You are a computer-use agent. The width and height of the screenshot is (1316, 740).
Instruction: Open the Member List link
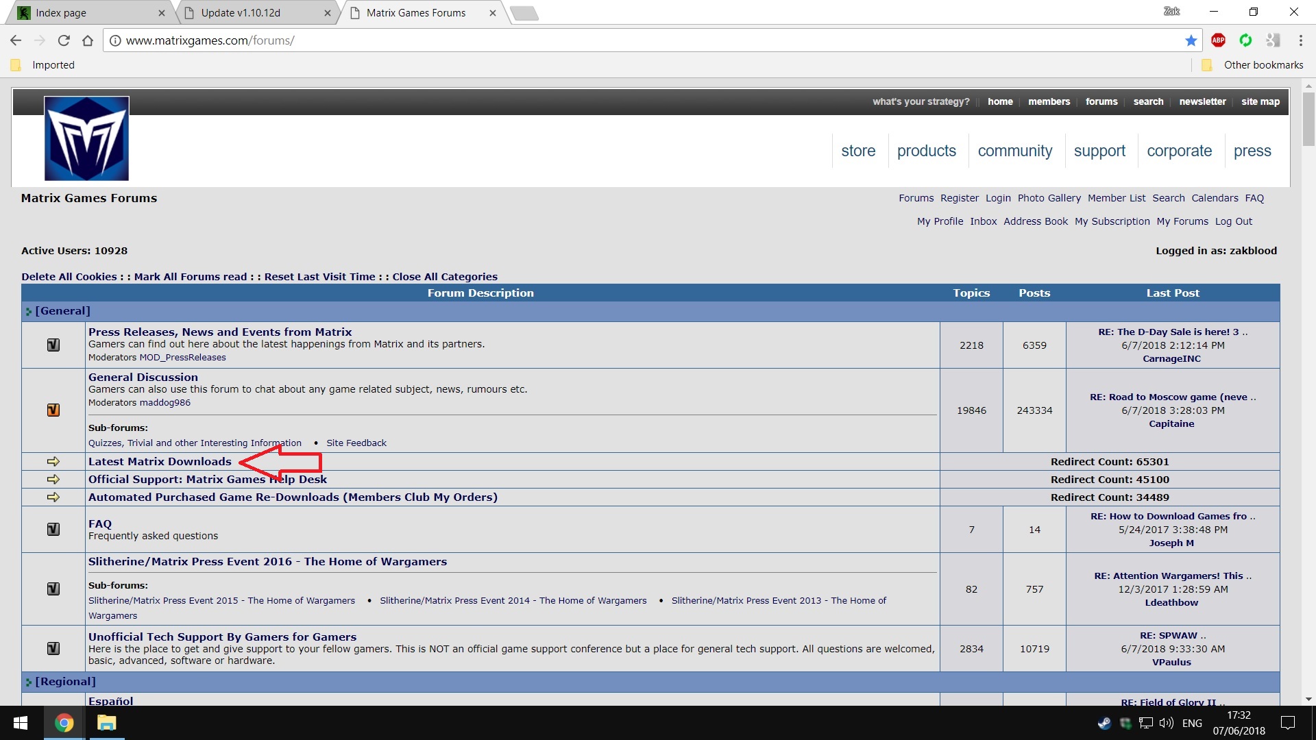tap(1117, 198)
